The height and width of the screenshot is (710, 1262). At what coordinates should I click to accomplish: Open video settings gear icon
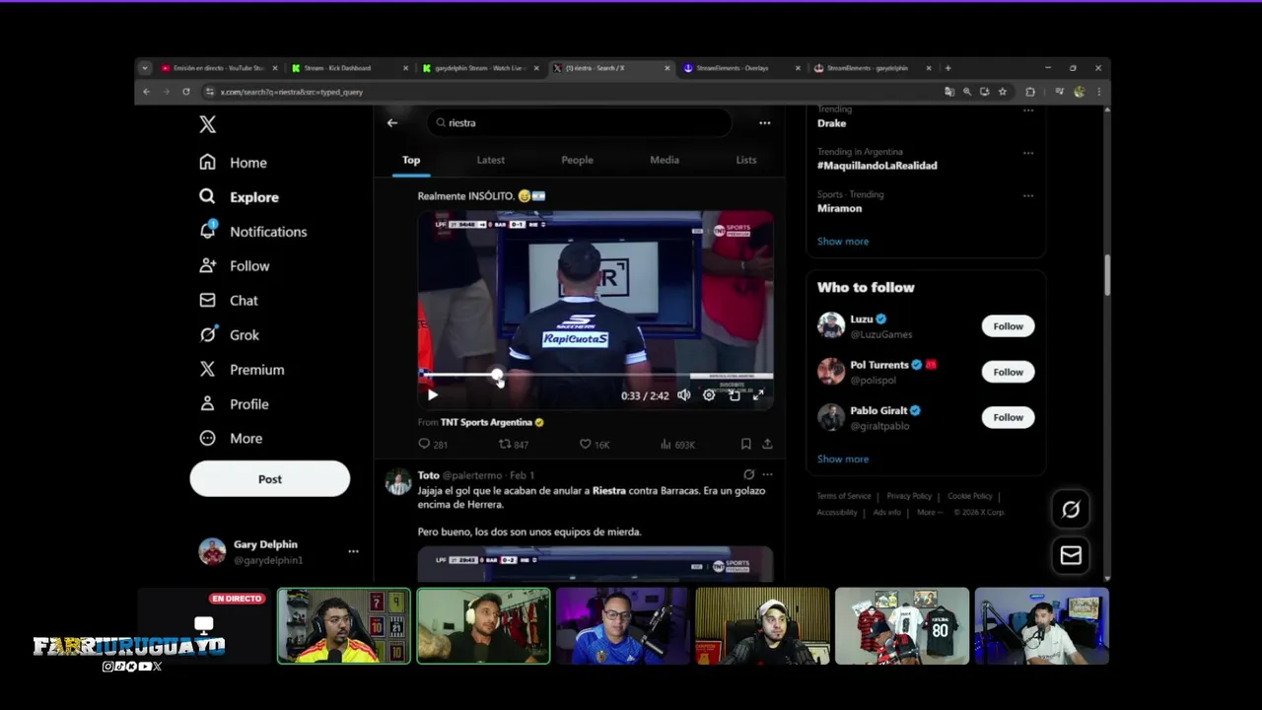[x=709, y=395]
